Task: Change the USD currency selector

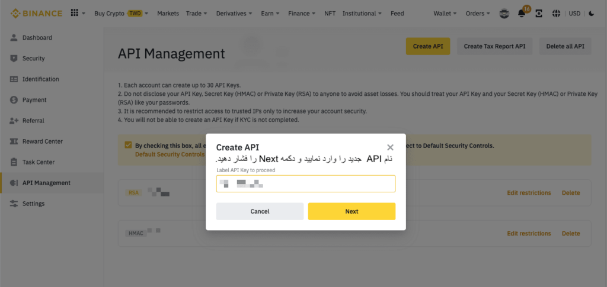Action: [x=574, y=14]
